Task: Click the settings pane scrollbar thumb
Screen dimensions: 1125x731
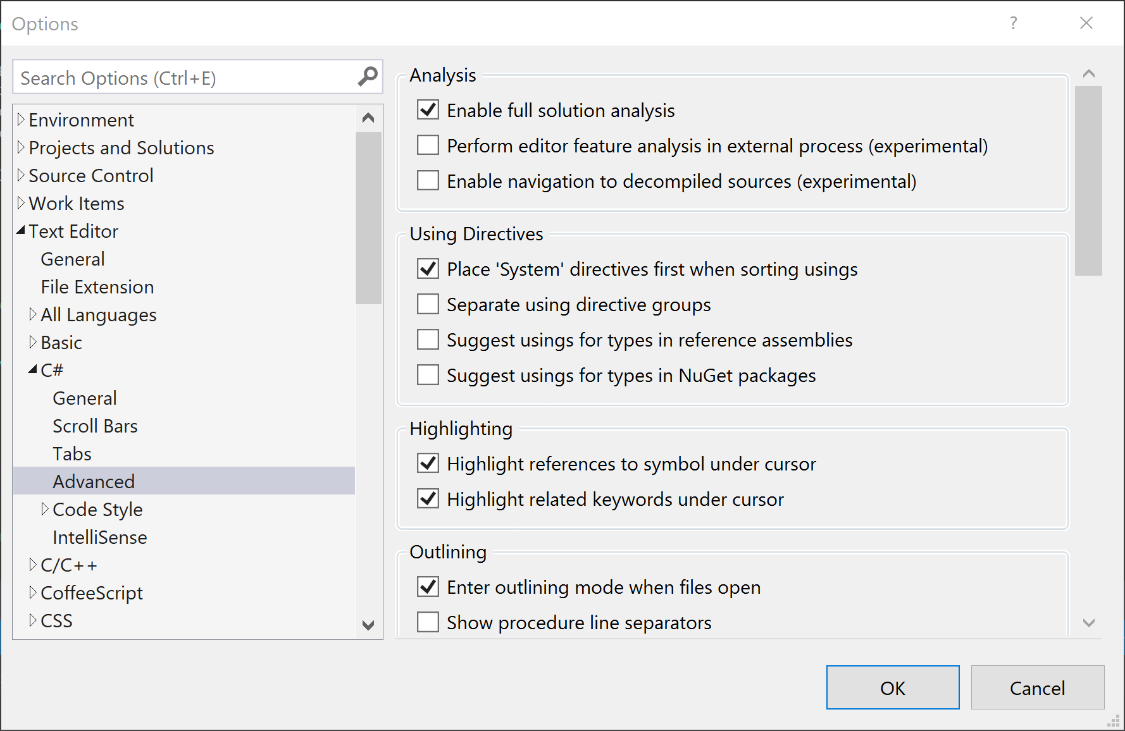Action: [x=1088, y=181]
